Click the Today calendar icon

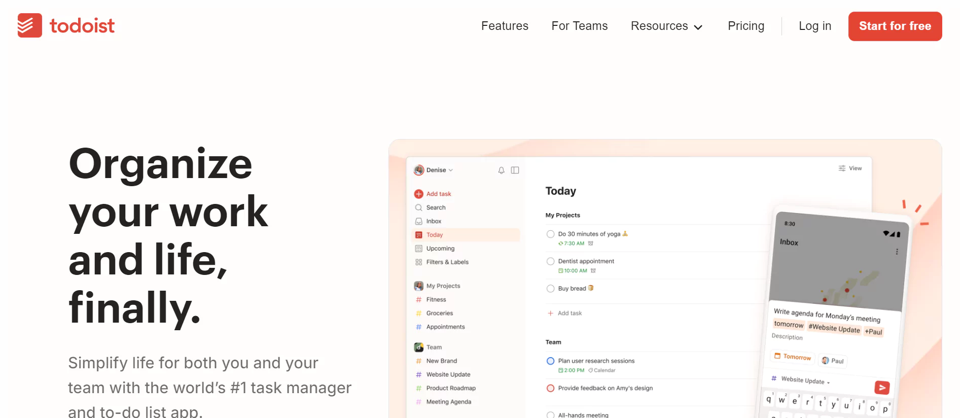(418, 235)
